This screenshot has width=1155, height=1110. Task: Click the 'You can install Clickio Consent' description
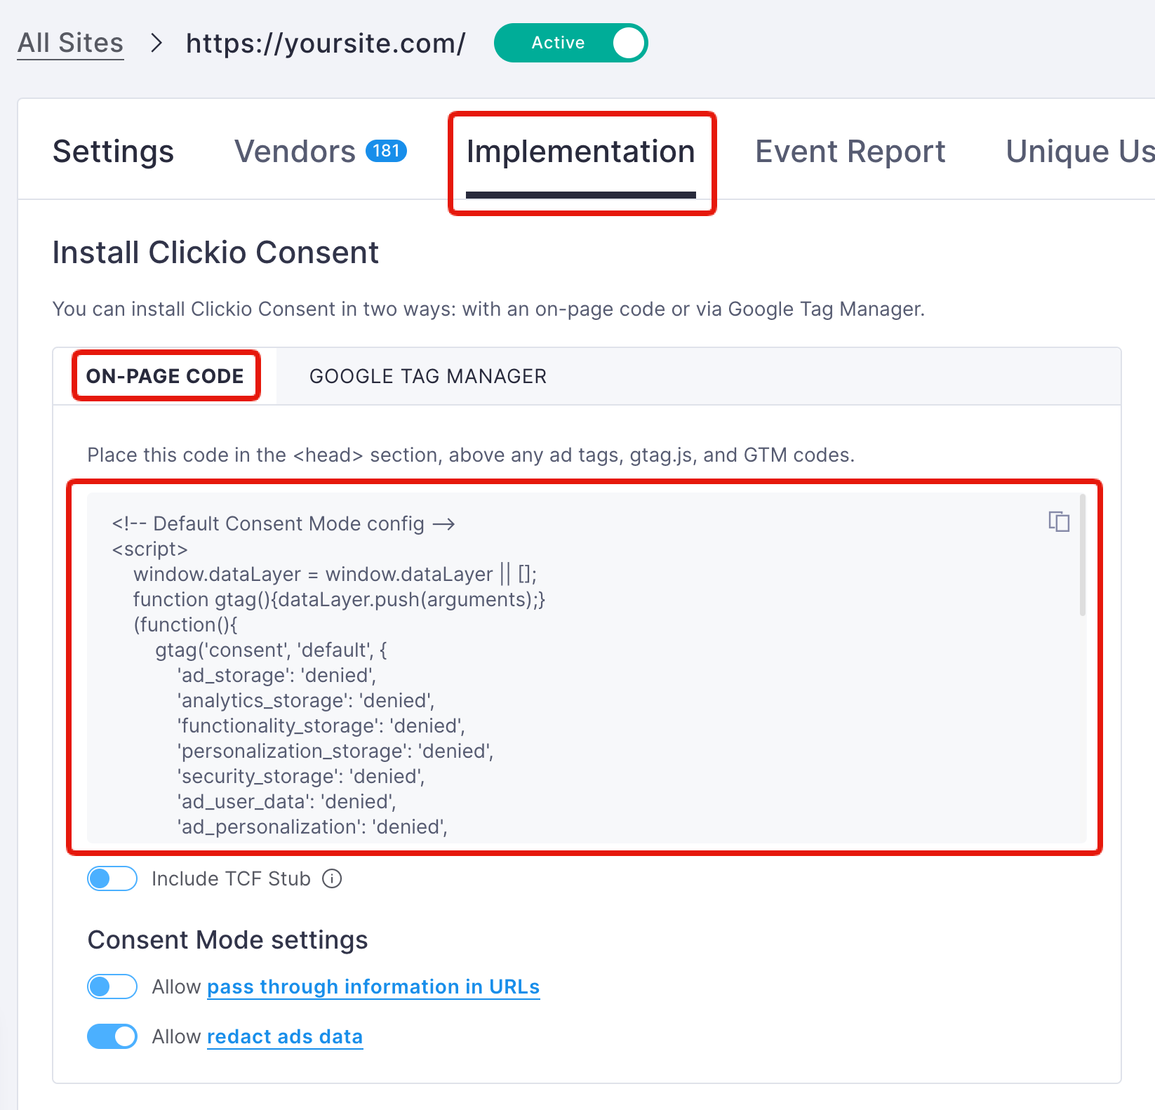[x=488, y=309]
